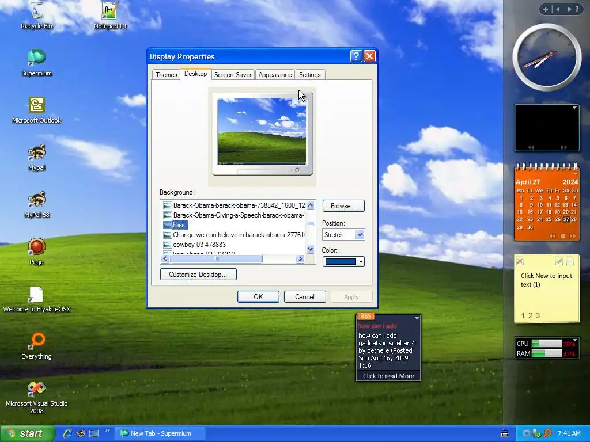
Task: Select the Microsoft Outlook desktop icon
Action: [36, 110]
